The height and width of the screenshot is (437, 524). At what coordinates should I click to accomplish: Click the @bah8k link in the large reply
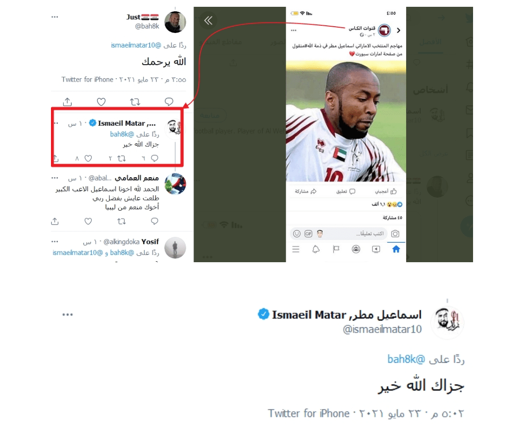coord(406,359)
